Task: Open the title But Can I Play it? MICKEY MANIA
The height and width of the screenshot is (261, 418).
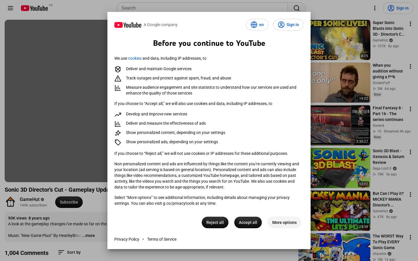Action: [388, 199]
